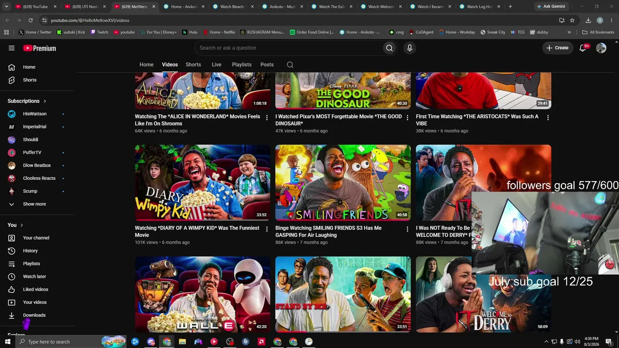Open the YouTube guide hamburger menu

[12, 48]
